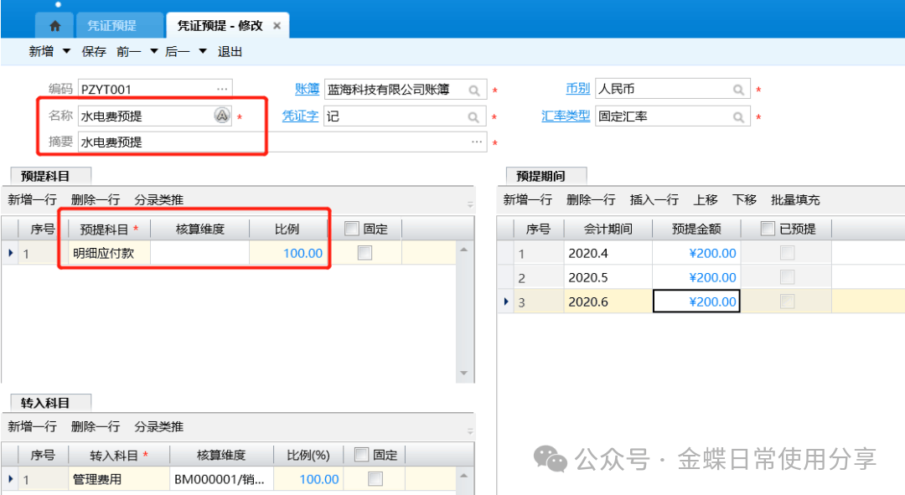
Task: Switch to the 凭证预提 tab
Action: pos(111,26)
